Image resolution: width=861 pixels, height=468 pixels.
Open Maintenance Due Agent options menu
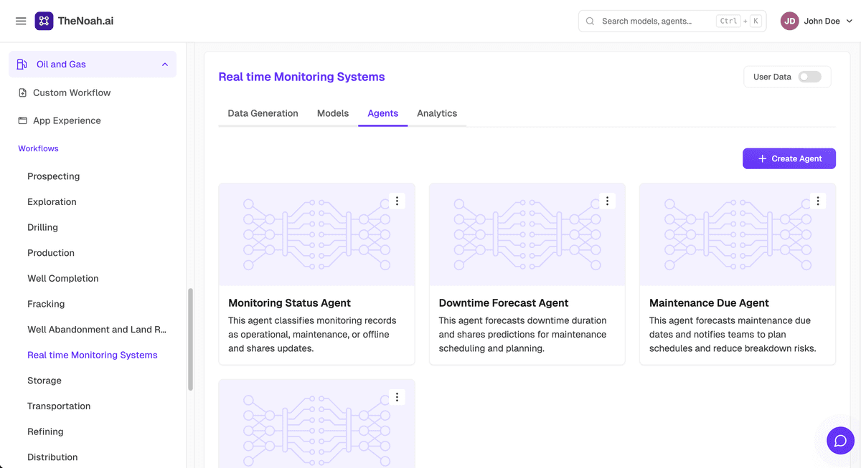click(x=818, y=201)
